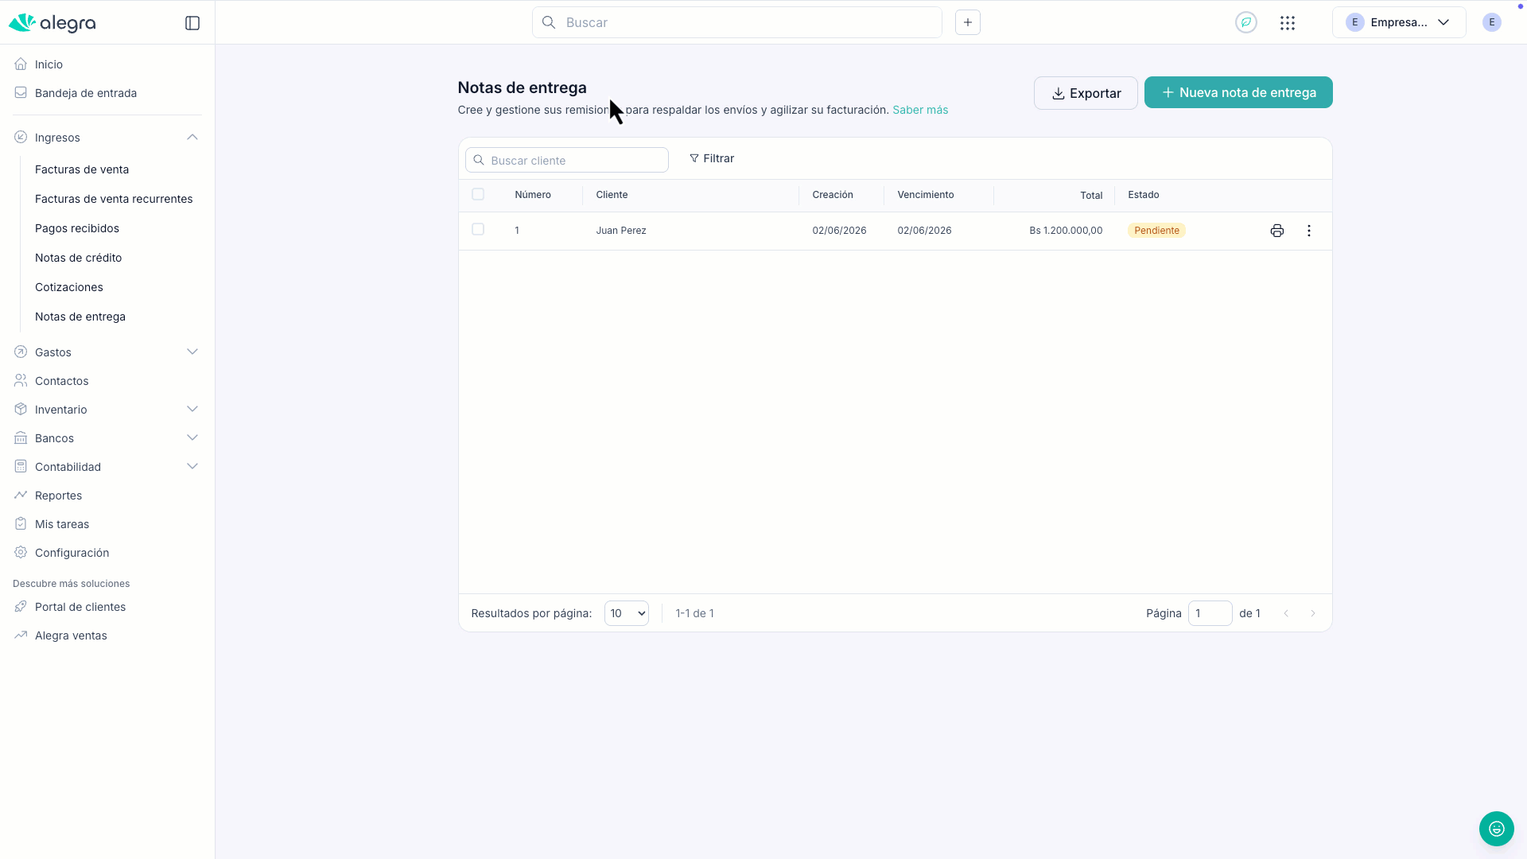Open the apps grid icon
The image size is (1527, 859).
(x=1288, y=23)
